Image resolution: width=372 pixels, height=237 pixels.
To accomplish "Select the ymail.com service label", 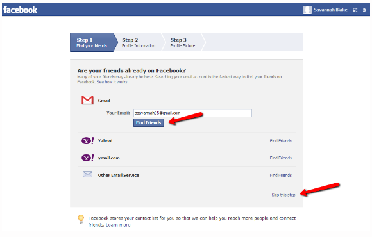I will pyautogui.click(x=108, y=158).
